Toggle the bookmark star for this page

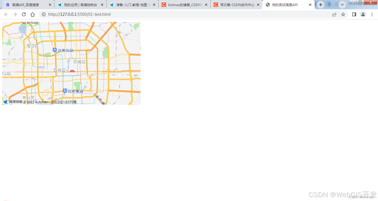click(x=343, y=14)
